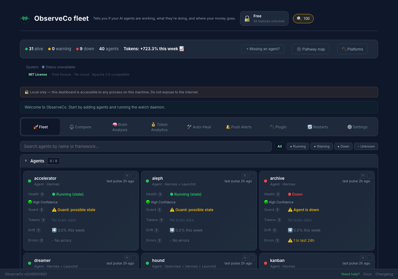Filter agents by Unknown status
398x279 pixels.
coord(366,146)
